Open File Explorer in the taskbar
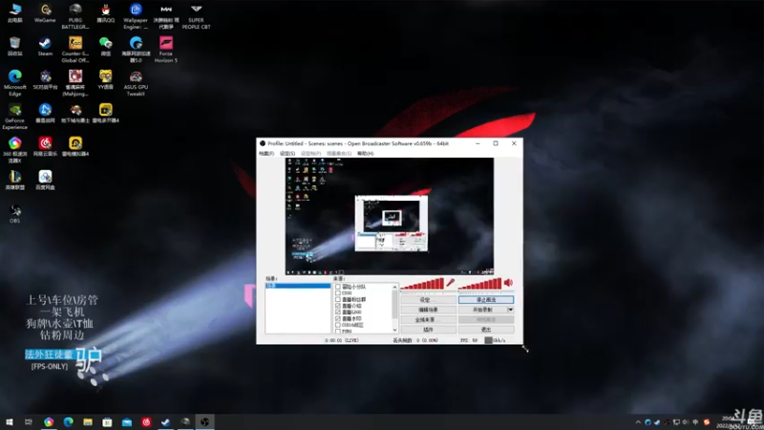Viewport: 764px width, 430px height. coord(88,421)
